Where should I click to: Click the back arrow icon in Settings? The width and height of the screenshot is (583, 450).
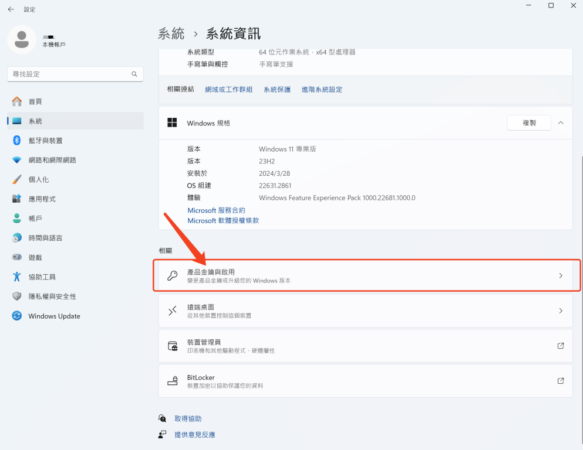(11, 9)
